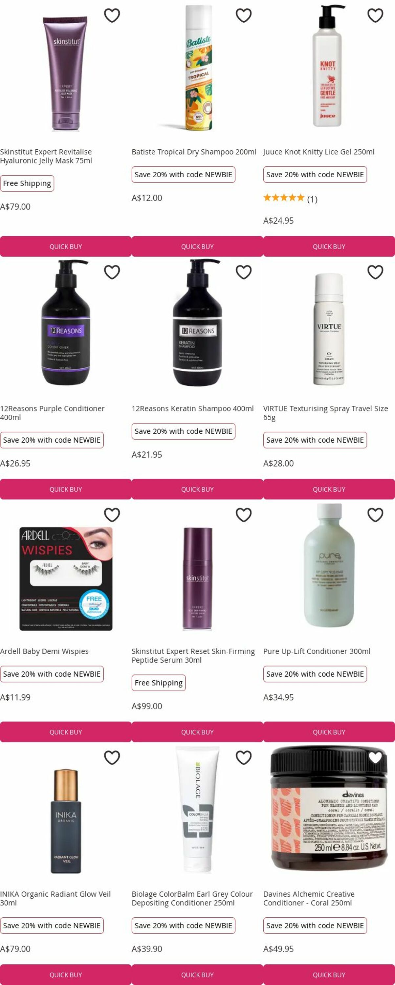The image size is (395, 985).
Task: Toggle favorite heart on Biolage ColorBalm
Action: (244, 758)
